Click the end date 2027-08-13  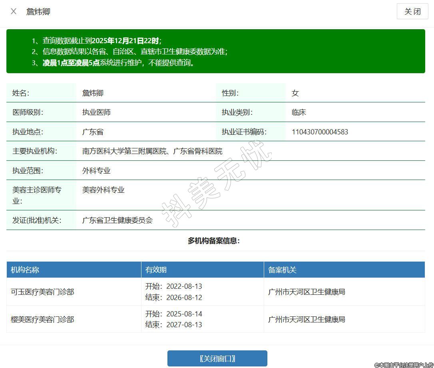click(x=184, y=325)
